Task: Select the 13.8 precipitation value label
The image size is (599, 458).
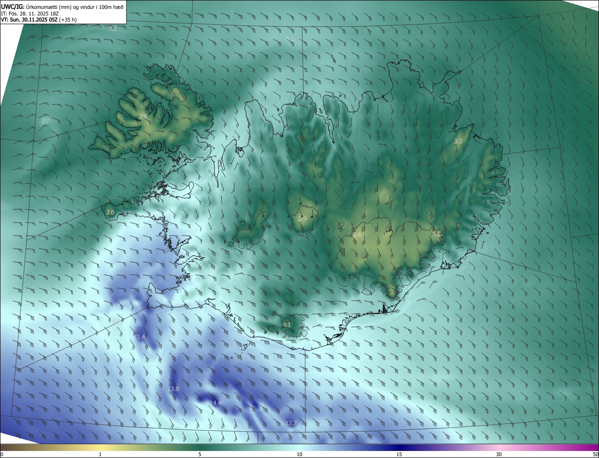Action: pyautogui.click(x=173, y=389)
